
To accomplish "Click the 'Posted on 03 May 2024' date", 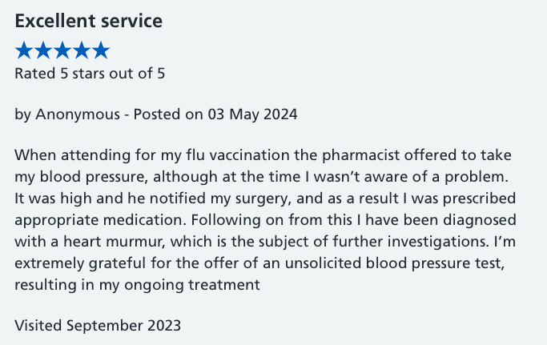I will pyautogui.click(x=215, y=114).
